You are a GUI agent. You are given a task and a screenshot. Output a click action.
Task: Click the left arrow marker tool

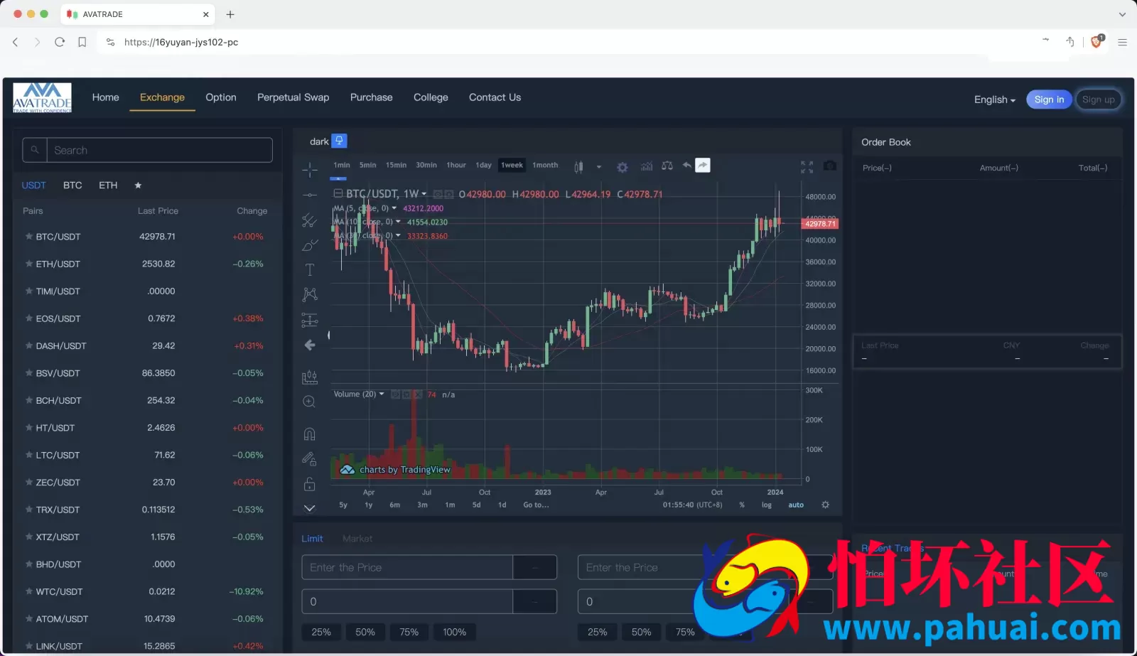tap(310, 345)
